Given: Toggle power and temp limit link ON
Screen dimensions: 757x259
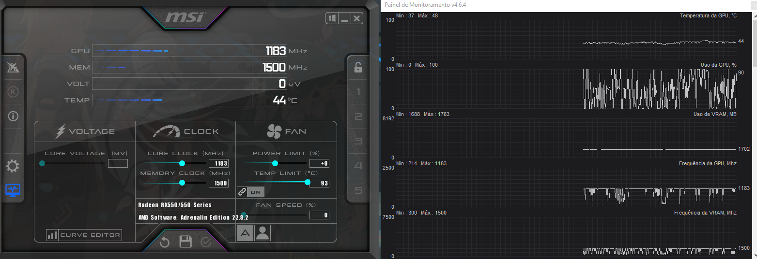Looking at the screenshot, I should [x=251, y=192].
